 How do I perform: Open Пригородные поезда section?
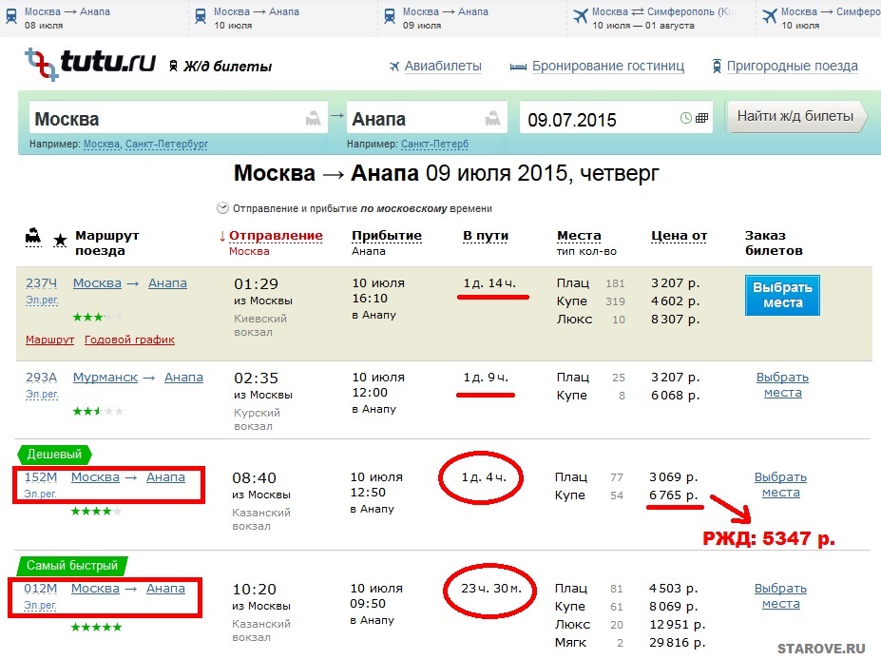click(793, 67)
